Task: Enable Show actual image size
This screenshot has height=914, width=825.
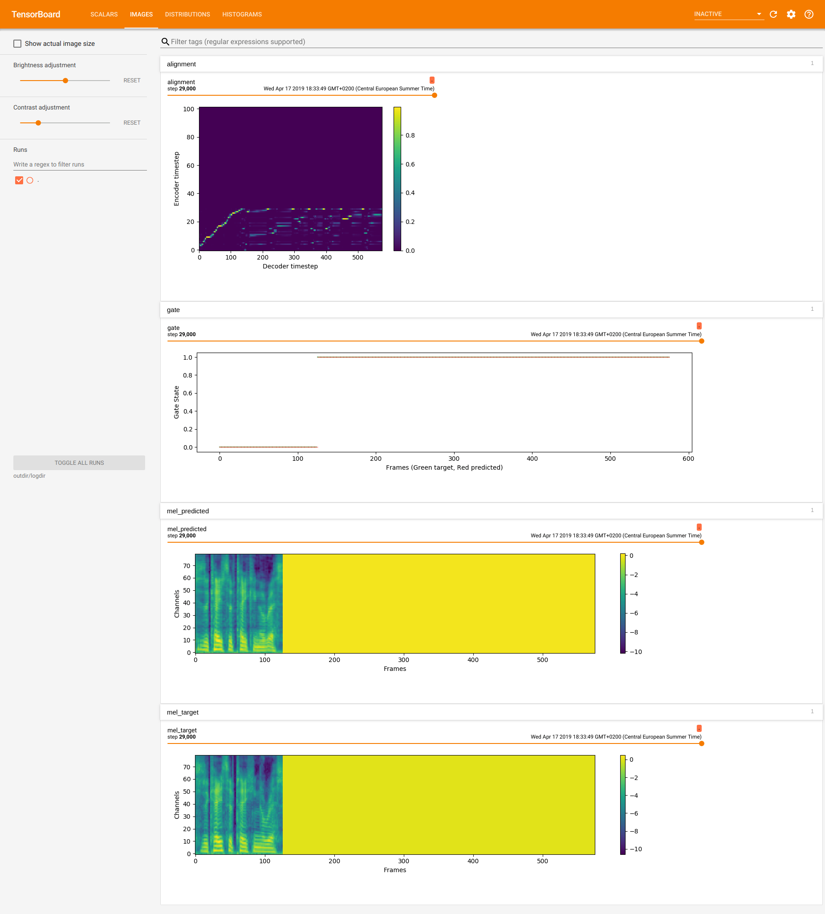Action: 17,43
